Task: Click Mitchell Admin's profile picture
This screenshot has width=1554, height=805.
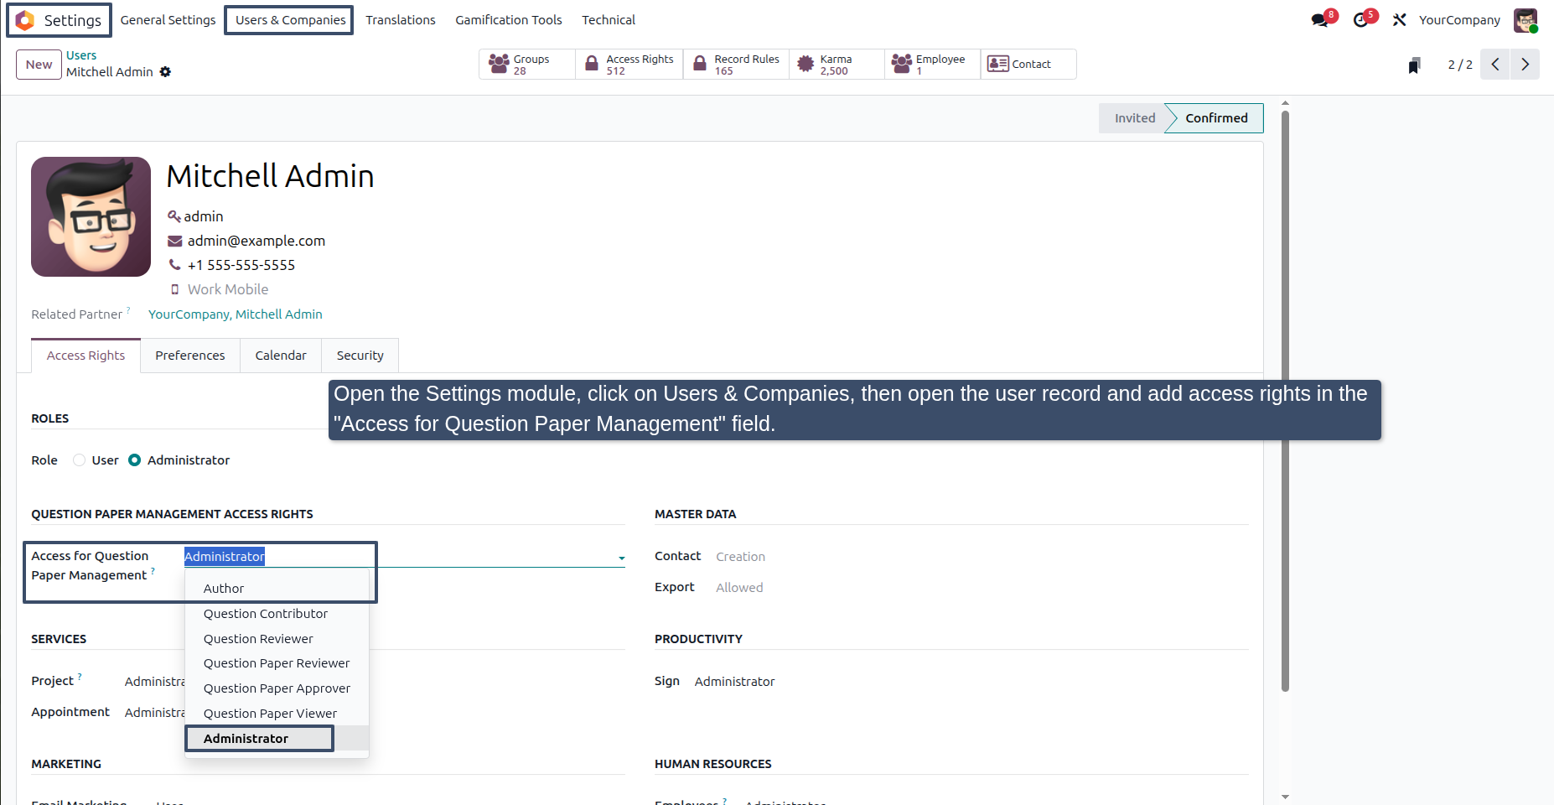Action: click(x=91, y=217)
